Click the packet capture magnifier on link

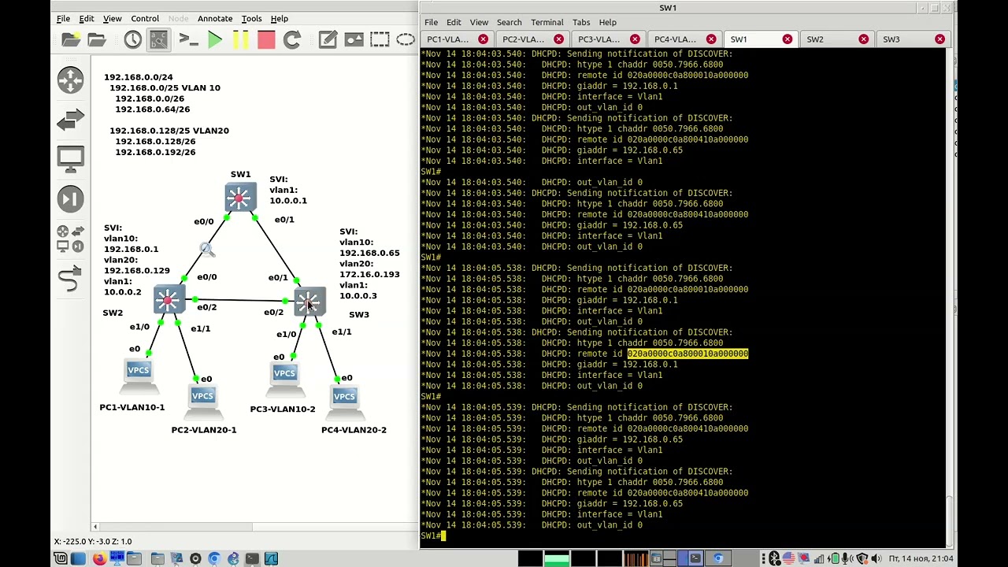pos(206,250)
